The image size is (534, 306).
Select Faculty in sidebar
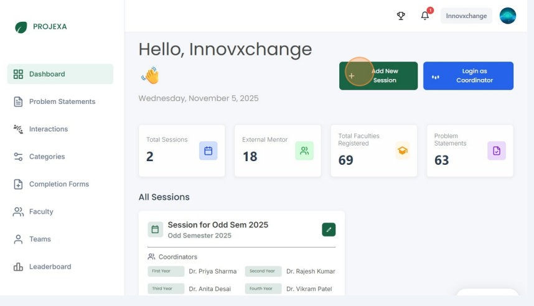pos(40,211)
